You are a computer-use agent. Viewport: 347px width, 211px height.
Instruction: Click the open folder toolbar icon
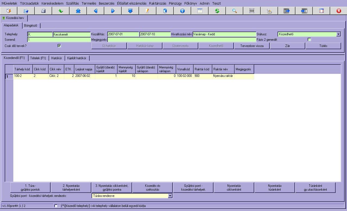pyautogui.click(x=26, y=11)
